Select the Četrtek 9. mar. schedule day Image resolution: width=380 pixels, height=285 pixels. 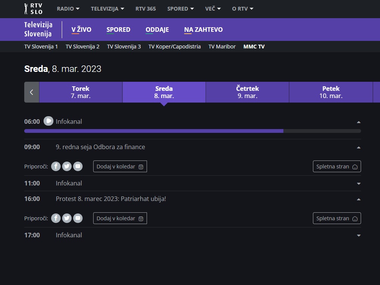(247, 92)
